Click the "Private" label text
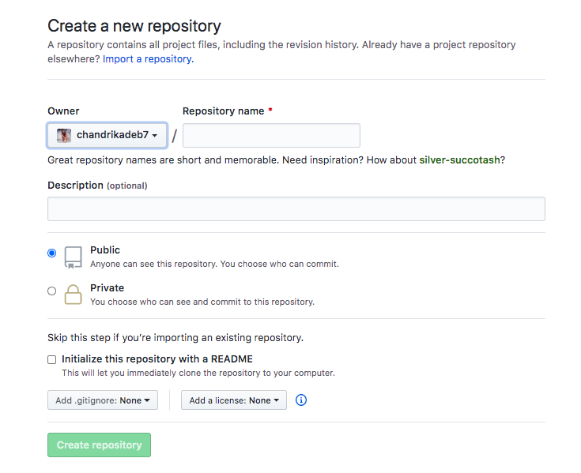 107,288
